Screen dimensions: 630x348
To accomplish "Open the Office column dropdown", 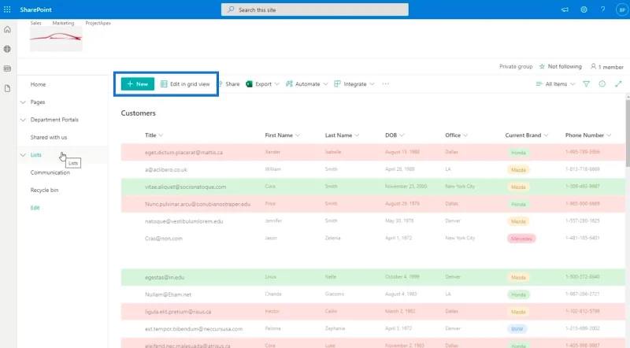I will [465, 135].
